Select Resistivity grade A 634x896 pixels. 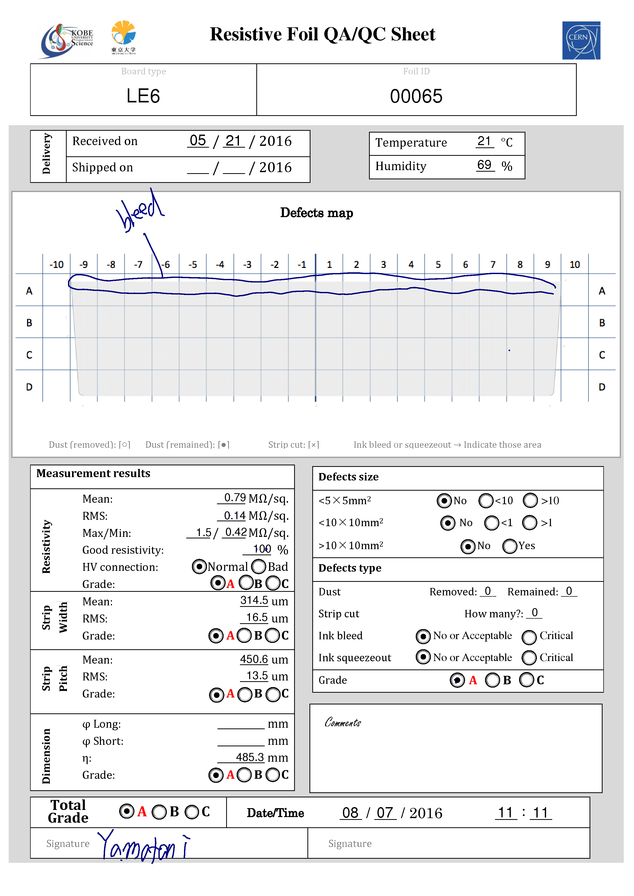pos(217,583)
